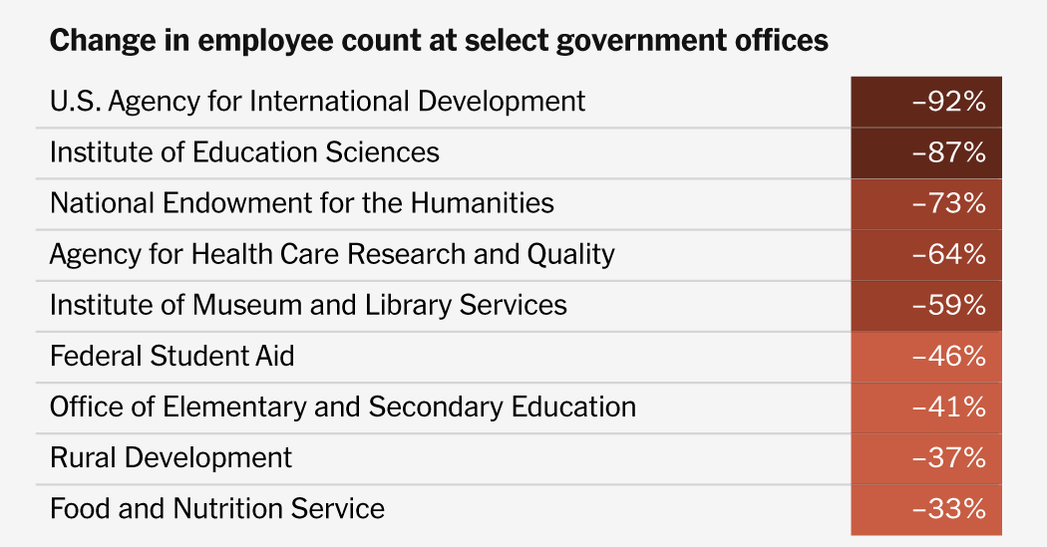The image size is (1047, 547).
Task: Click the −41% value cell
Action: [926, 407]
